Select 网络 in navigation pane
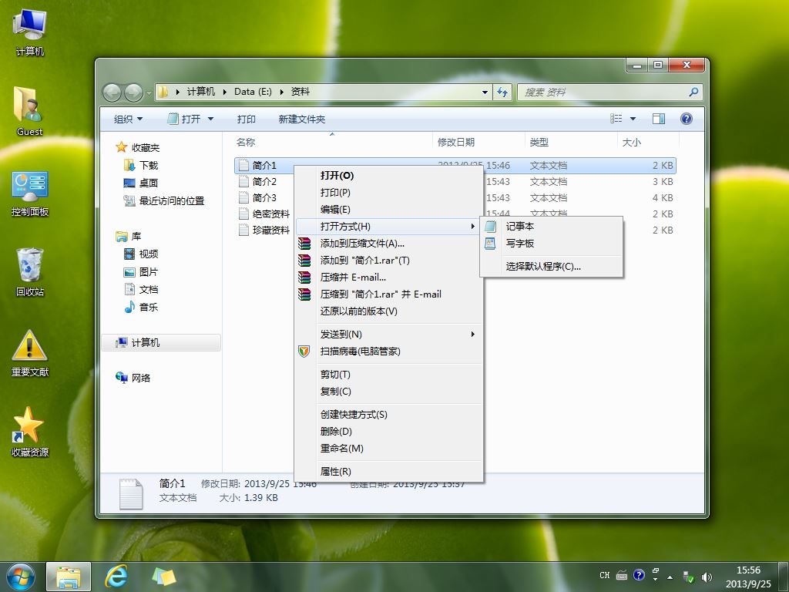The height and width of the screenshot is (592, 789). tap(133, 378)
